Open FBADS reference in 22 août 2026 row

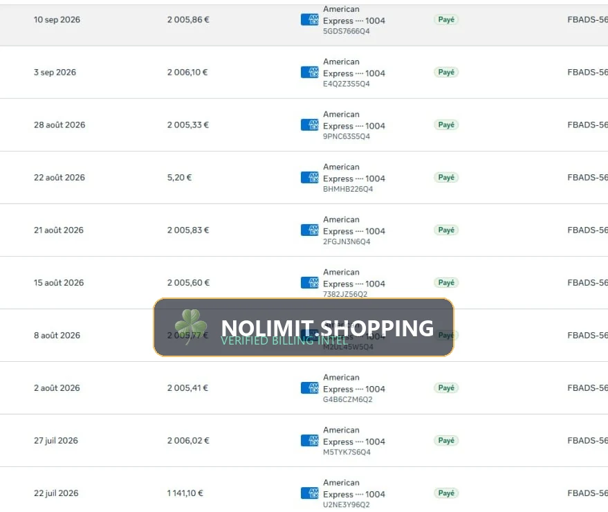click(587, 178)
